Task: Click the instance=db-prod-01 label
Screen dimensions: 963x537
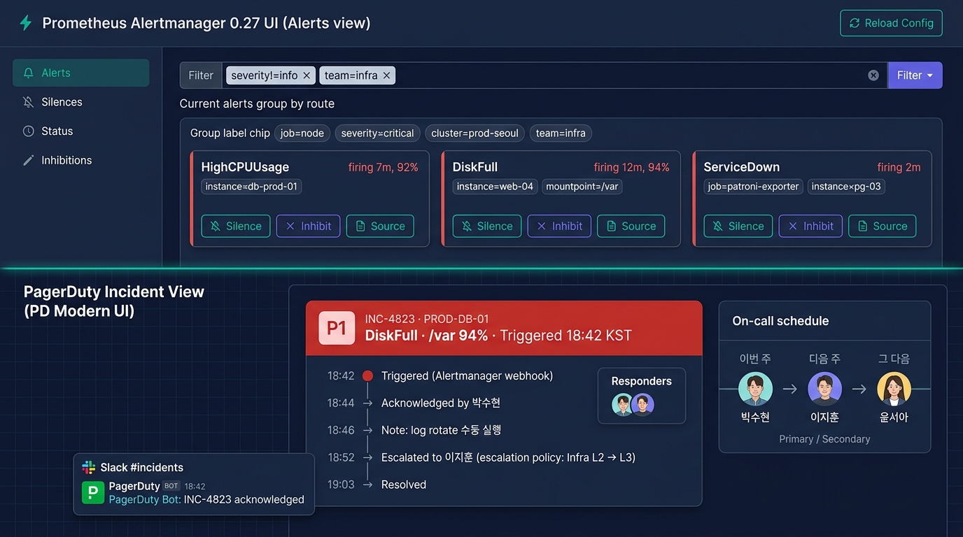Action: click(251, 187)
